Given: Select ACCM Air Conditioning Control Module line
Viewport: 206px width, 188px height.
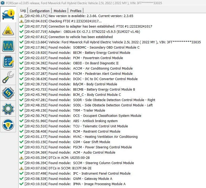Looking at the screenshot, I should point(79,69).
